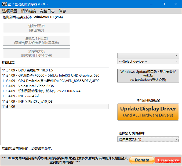Click the 清除后关机 button

(37, 53)
